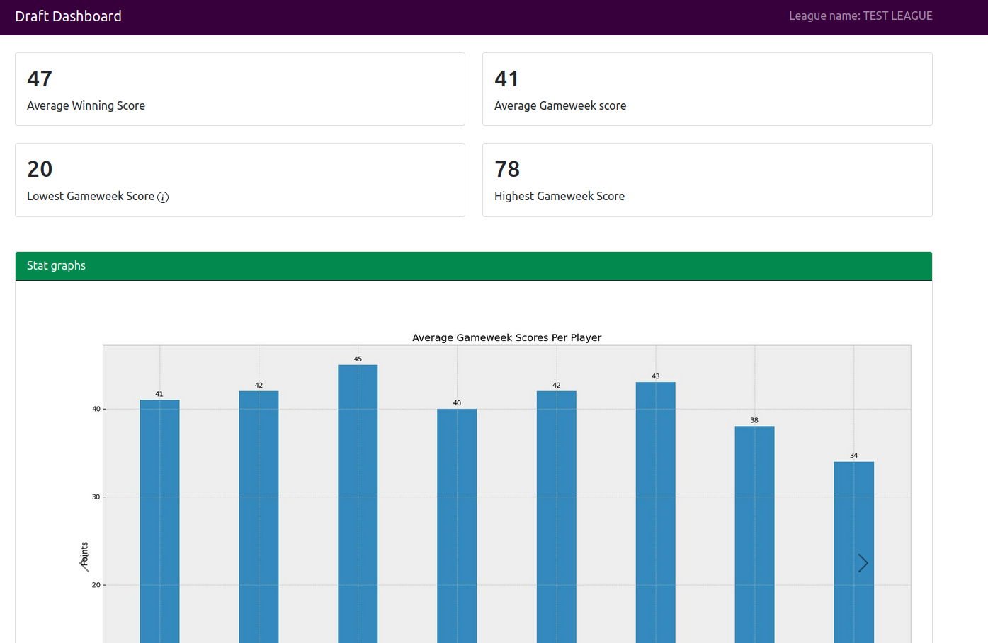This screenshot has height=643, width=988.
Task: Click the Highest Gameweek Score label
Action: pos(559,197)
